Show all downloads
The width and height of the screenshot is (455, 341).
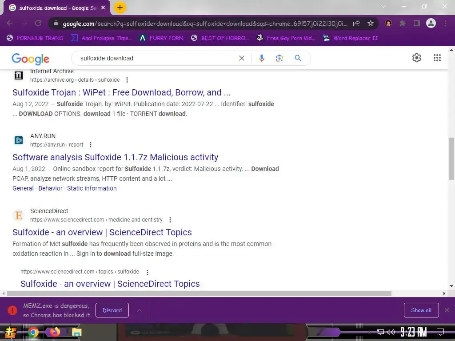pos(421,310)
